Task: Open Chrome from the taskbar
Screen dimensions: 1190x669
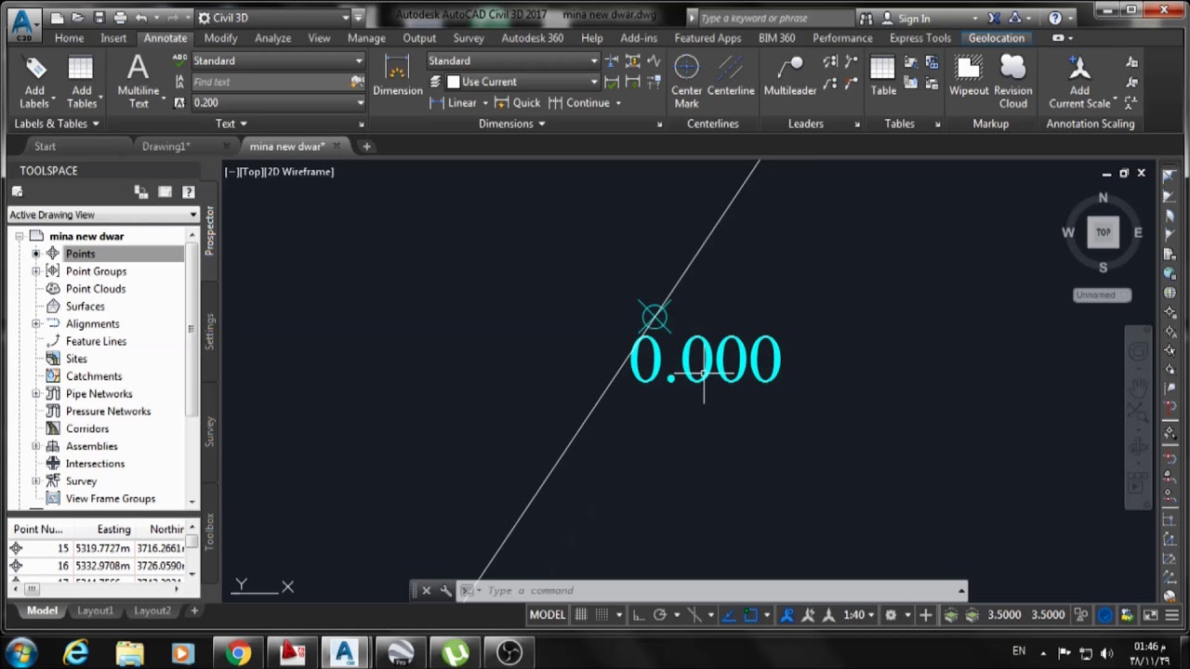Action: (x=237, y=653)
